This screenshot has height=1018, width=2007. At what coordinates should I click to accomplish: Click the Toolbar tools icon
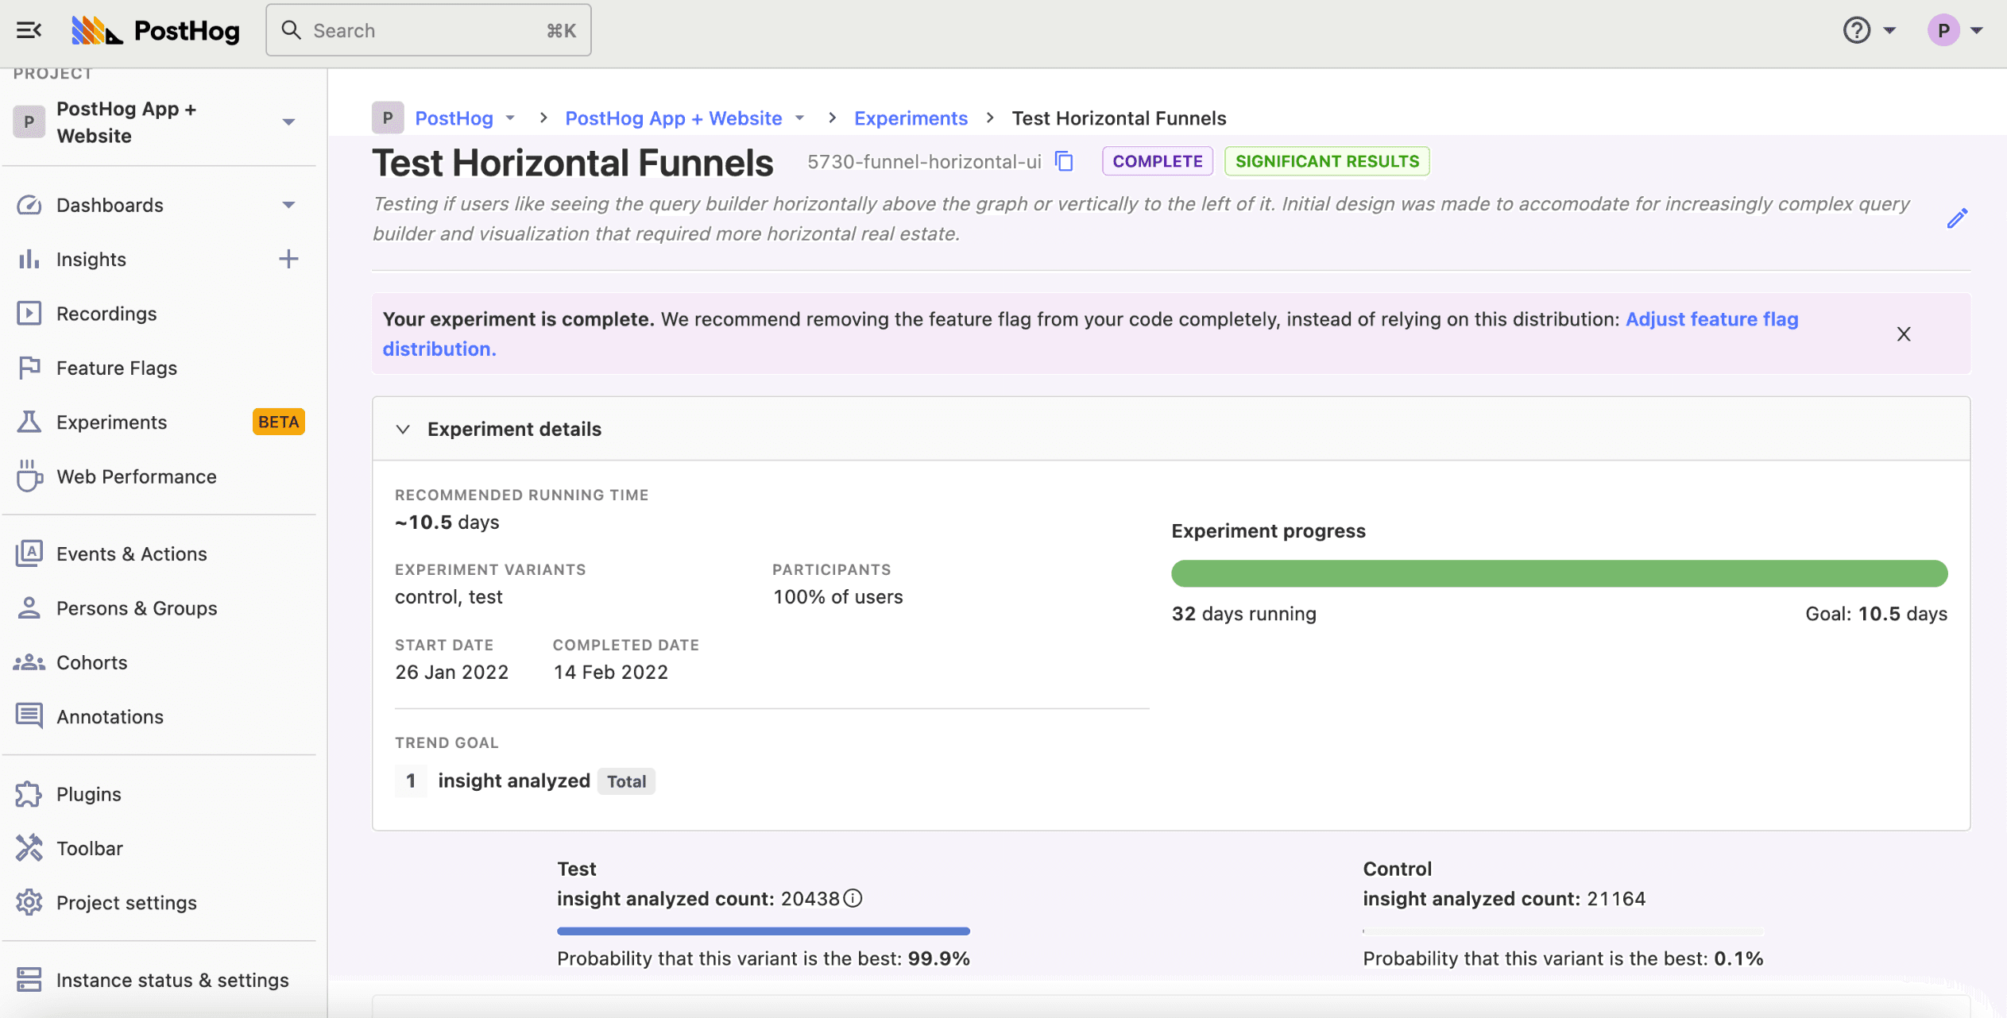pyautogui.click(x=29, y=848)
